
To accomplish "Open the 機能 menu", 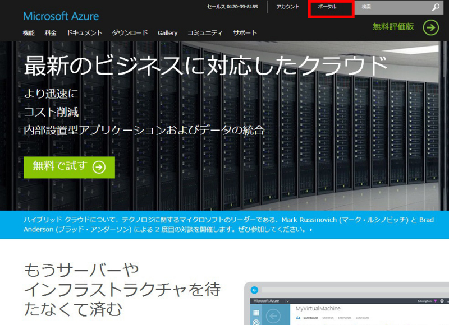I will click(x=29, y=33).
